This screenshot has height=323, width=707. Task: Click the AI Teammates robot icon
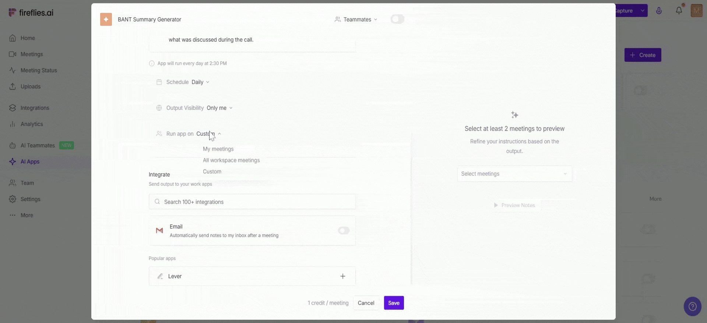point(13,145)
